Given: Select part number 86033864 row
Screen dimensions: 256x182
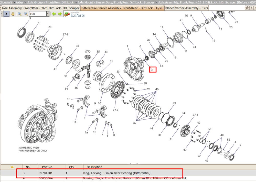Looking at the screenshot, I should (128, 178).
